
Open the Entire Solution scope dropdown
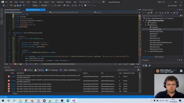point(14,70)
